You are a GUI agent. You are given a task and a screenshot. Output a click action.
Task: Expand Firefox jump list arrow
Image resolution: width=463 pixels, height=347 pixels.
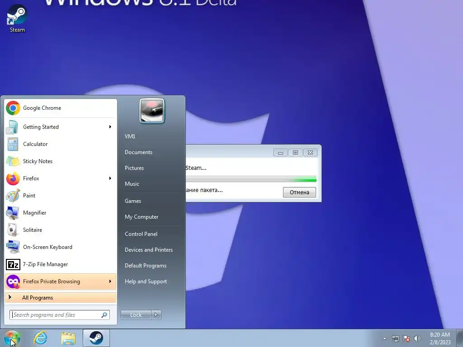pos(110,178)
